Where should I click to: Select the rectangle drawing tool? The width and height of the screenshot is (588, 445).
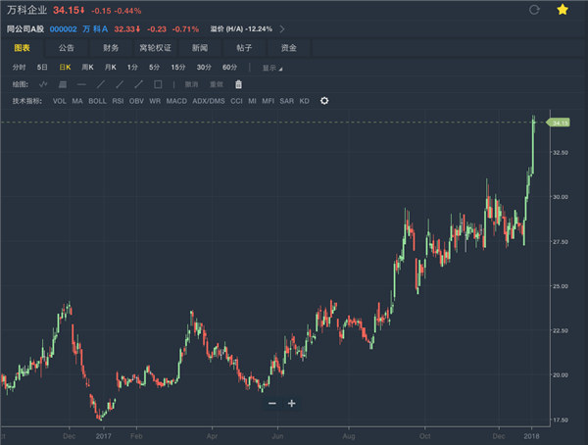point(158,84)
